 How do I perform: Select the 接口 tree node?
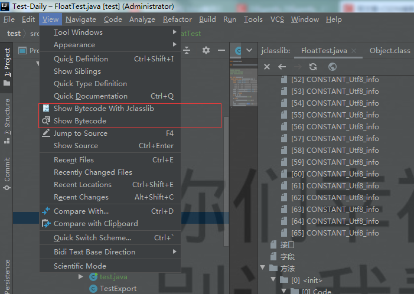(287, 245)
